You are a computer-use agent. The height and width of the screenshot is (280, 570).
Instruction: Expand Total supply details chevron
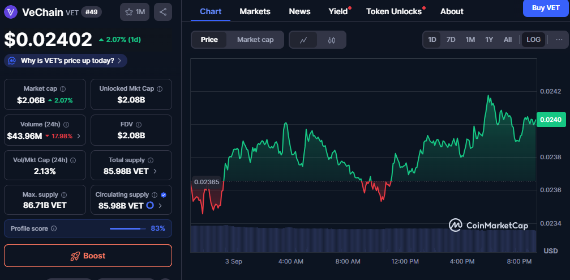coord(155,171)
